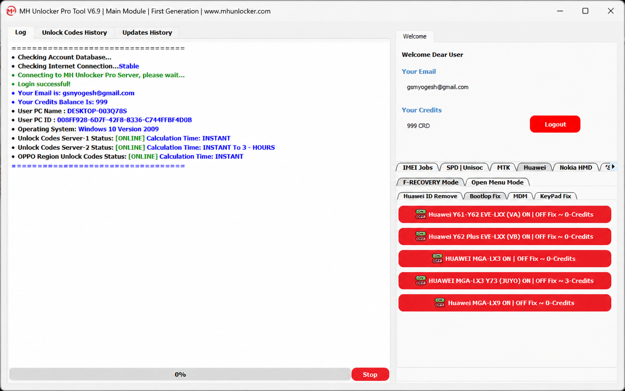Run Huawei MGA-LX9 ON/OFF Fix
Image resolution: width=625 pixels, height=391 pixels.
pos(505,303)
